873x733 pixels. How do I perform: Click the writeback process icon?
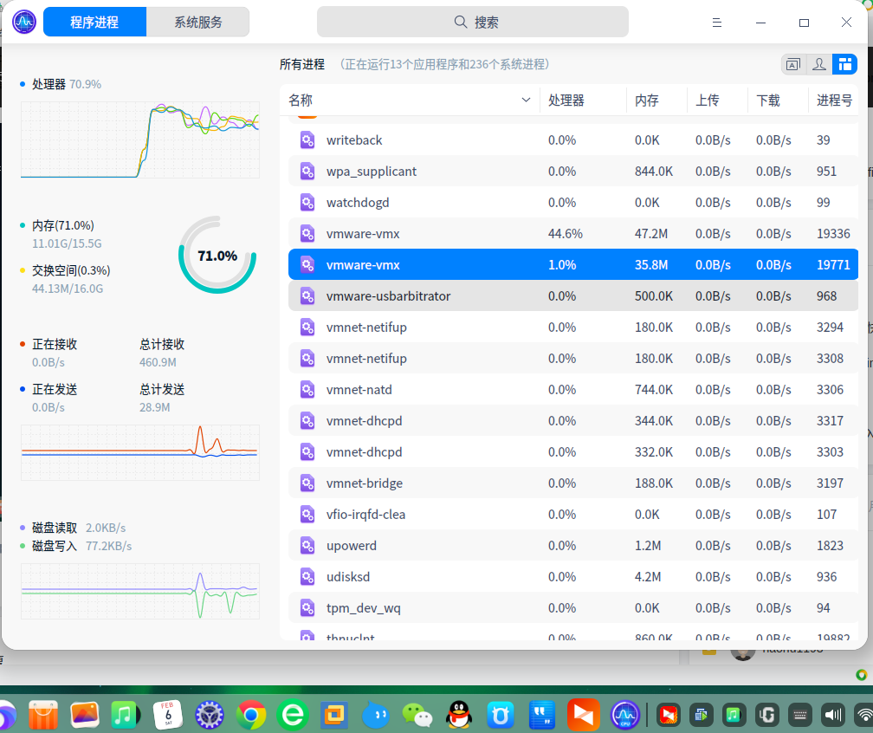[307, 140]
